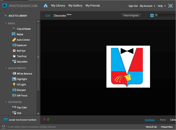
Task: Open Terms of Use link
Action: click(x=151, y=127)
